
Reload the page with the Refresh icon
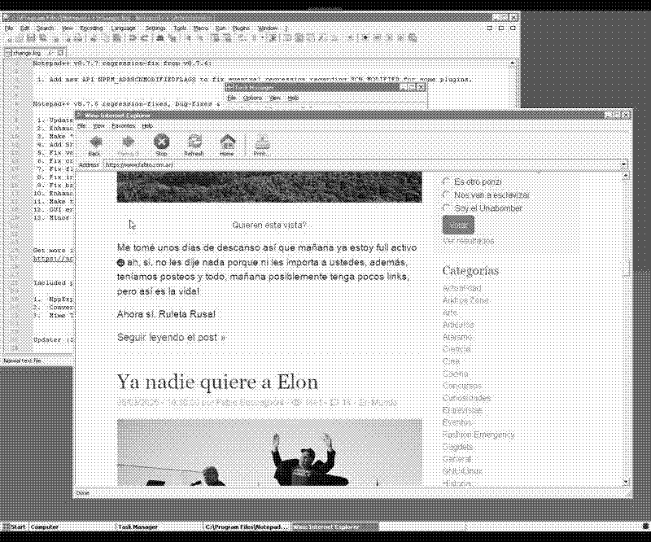194,146
